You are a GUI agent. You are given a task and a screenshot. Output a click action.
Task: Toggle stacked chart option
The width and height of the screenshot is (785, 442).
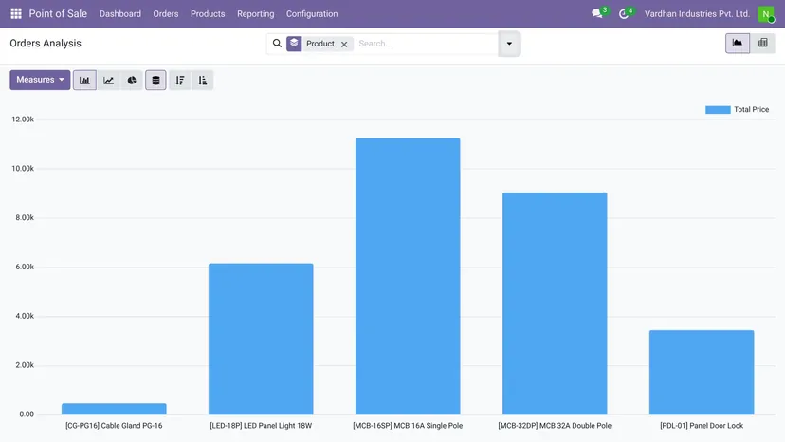click(155, 81)
